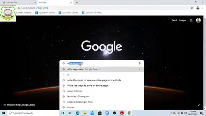Viewport: 206px width, 116px height.
Task: Select the 'about internet' suggestion
Action: 102,91
